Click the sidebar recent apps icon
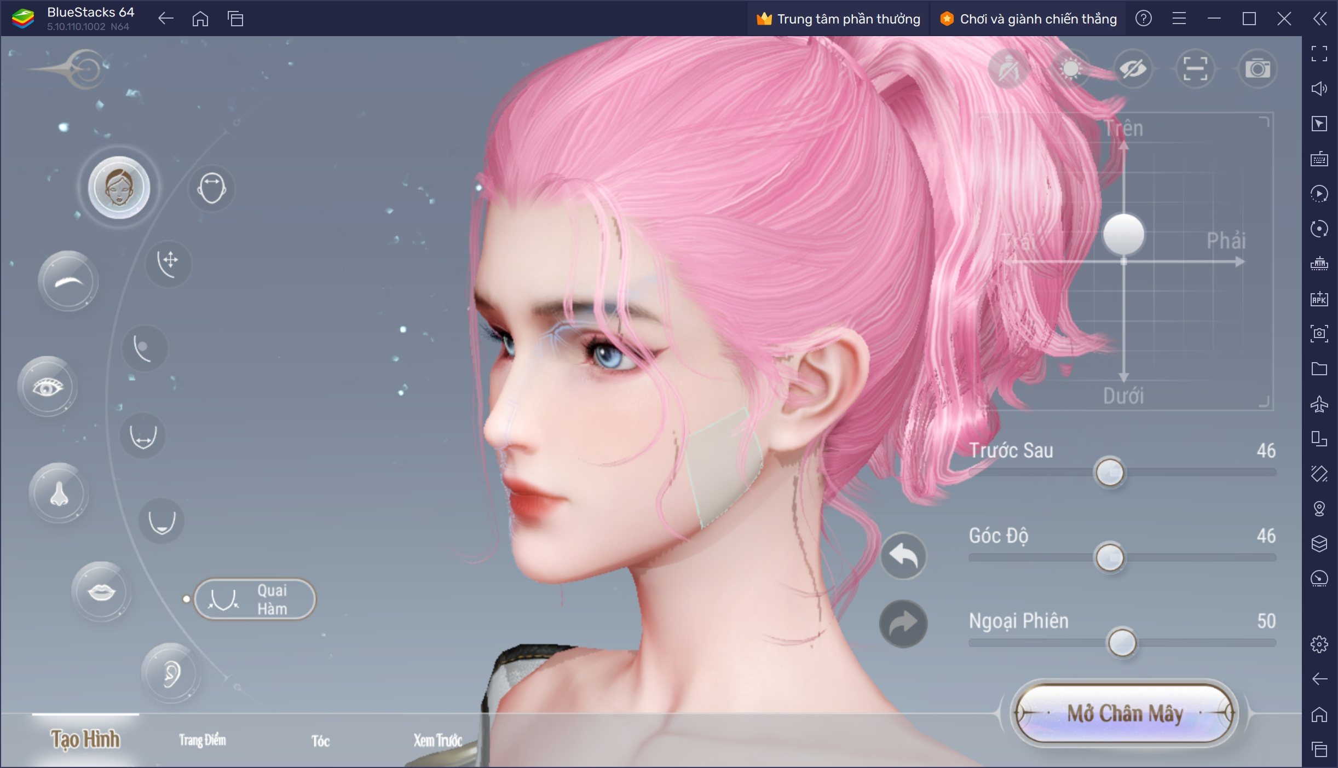 click(1319, 749)
